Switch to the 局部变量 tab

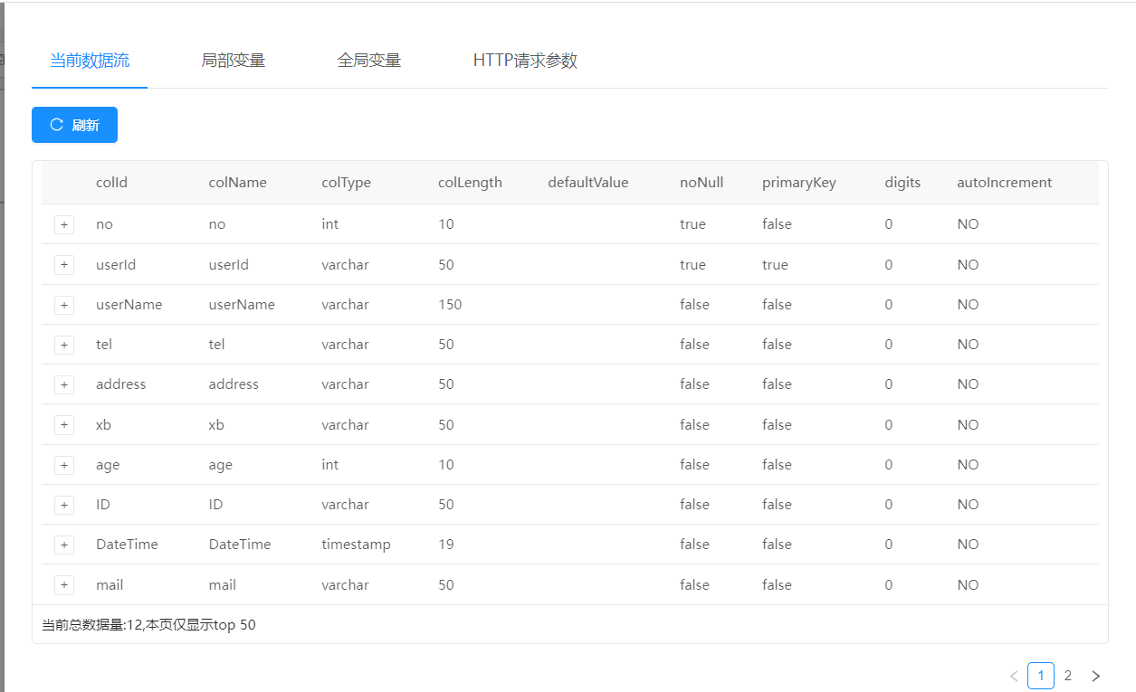pyautogui.click(x=233, y=61)
